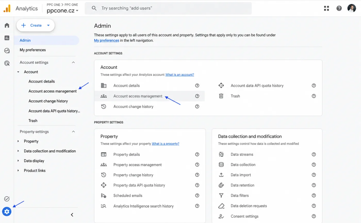The image size is (361, 223).
Task: Collapse the Account settings section chevron
Action: 73,62
